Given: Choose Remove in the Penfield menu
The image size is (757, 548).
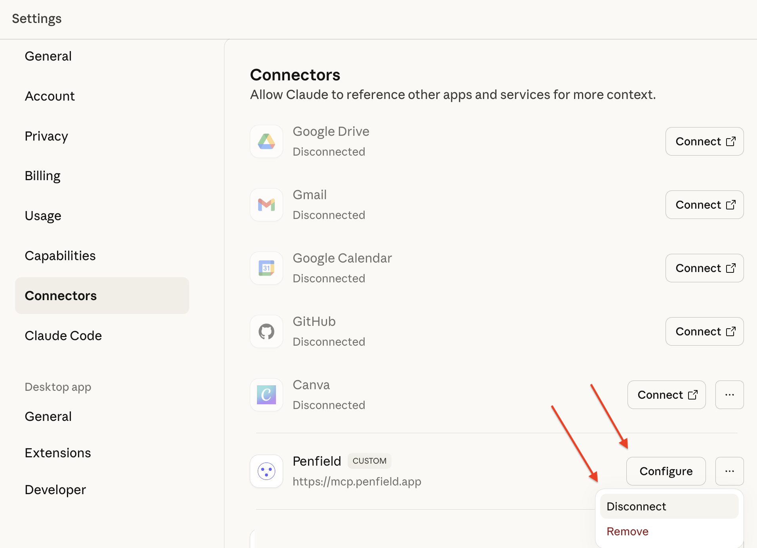Looking at the screenshot, I should (669, 531).
